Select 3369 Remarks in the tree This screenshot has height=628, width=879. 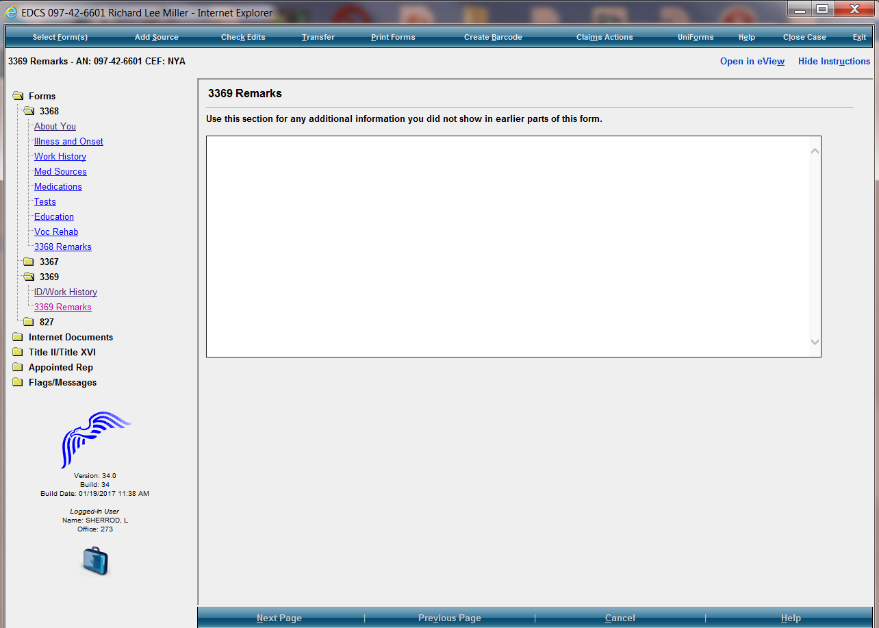(x=63, y=307)
